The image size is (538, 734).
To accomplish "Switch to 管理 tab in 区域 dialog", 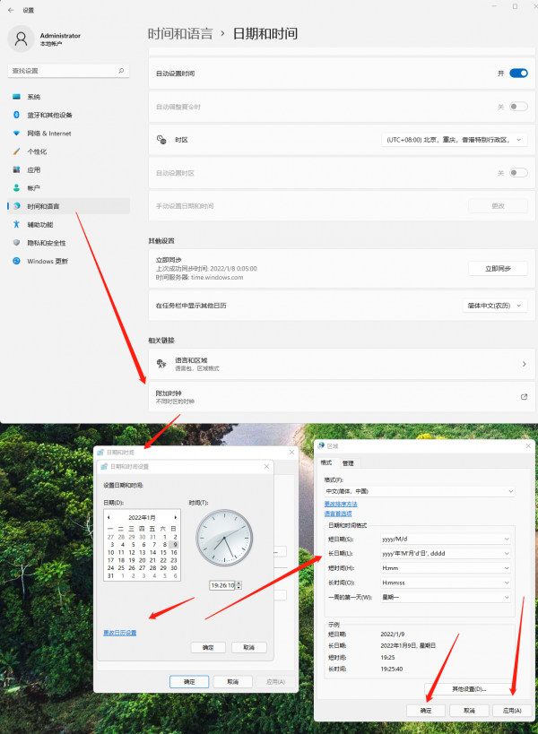I will click(x=348, y=463).
